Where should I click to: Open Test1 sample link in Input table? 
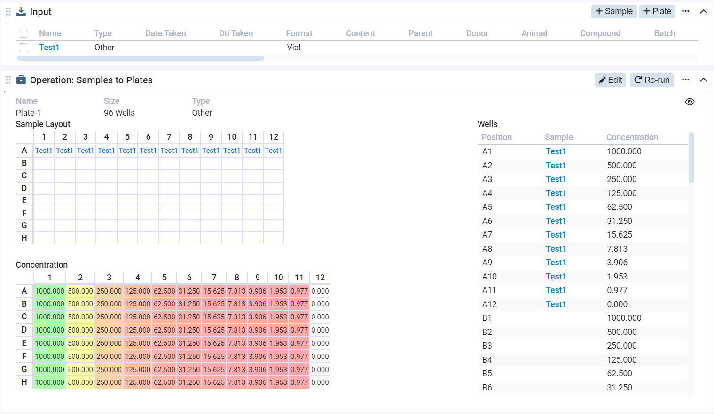coord(49,48)
